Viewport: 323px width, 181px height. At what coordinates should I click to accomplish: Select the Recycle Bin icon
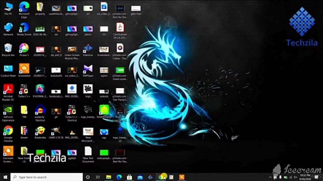click(x=8, y=50)
